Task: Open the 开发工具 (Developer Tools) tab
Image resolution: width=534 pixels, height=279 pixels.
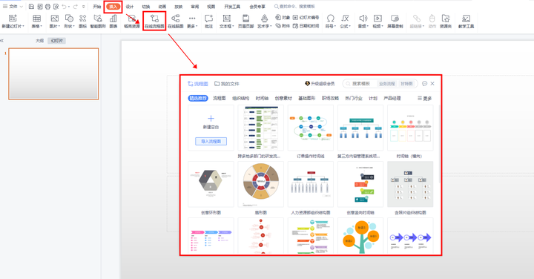Action: click(232, 7)
